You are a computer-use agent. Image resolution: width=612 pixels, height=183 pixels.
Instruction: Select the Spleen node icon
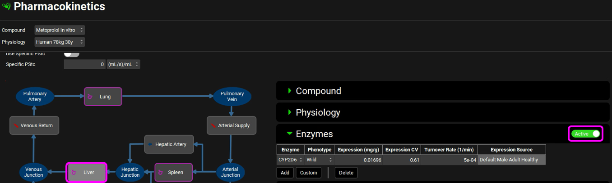point(162,172)
